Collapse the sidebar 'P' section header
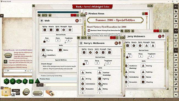This screenshot has width=179, height=101. (176, 31)
